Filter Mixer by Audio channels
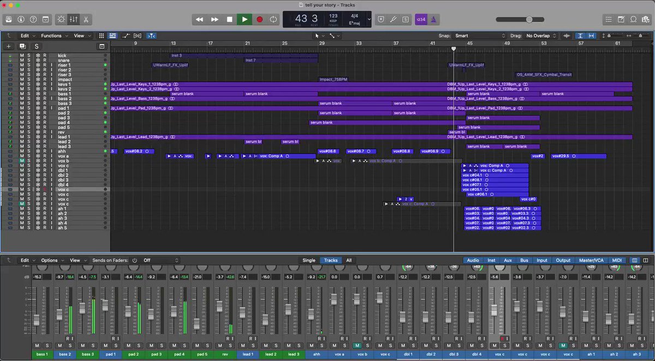655x361 pixels. tap(473, 260)
